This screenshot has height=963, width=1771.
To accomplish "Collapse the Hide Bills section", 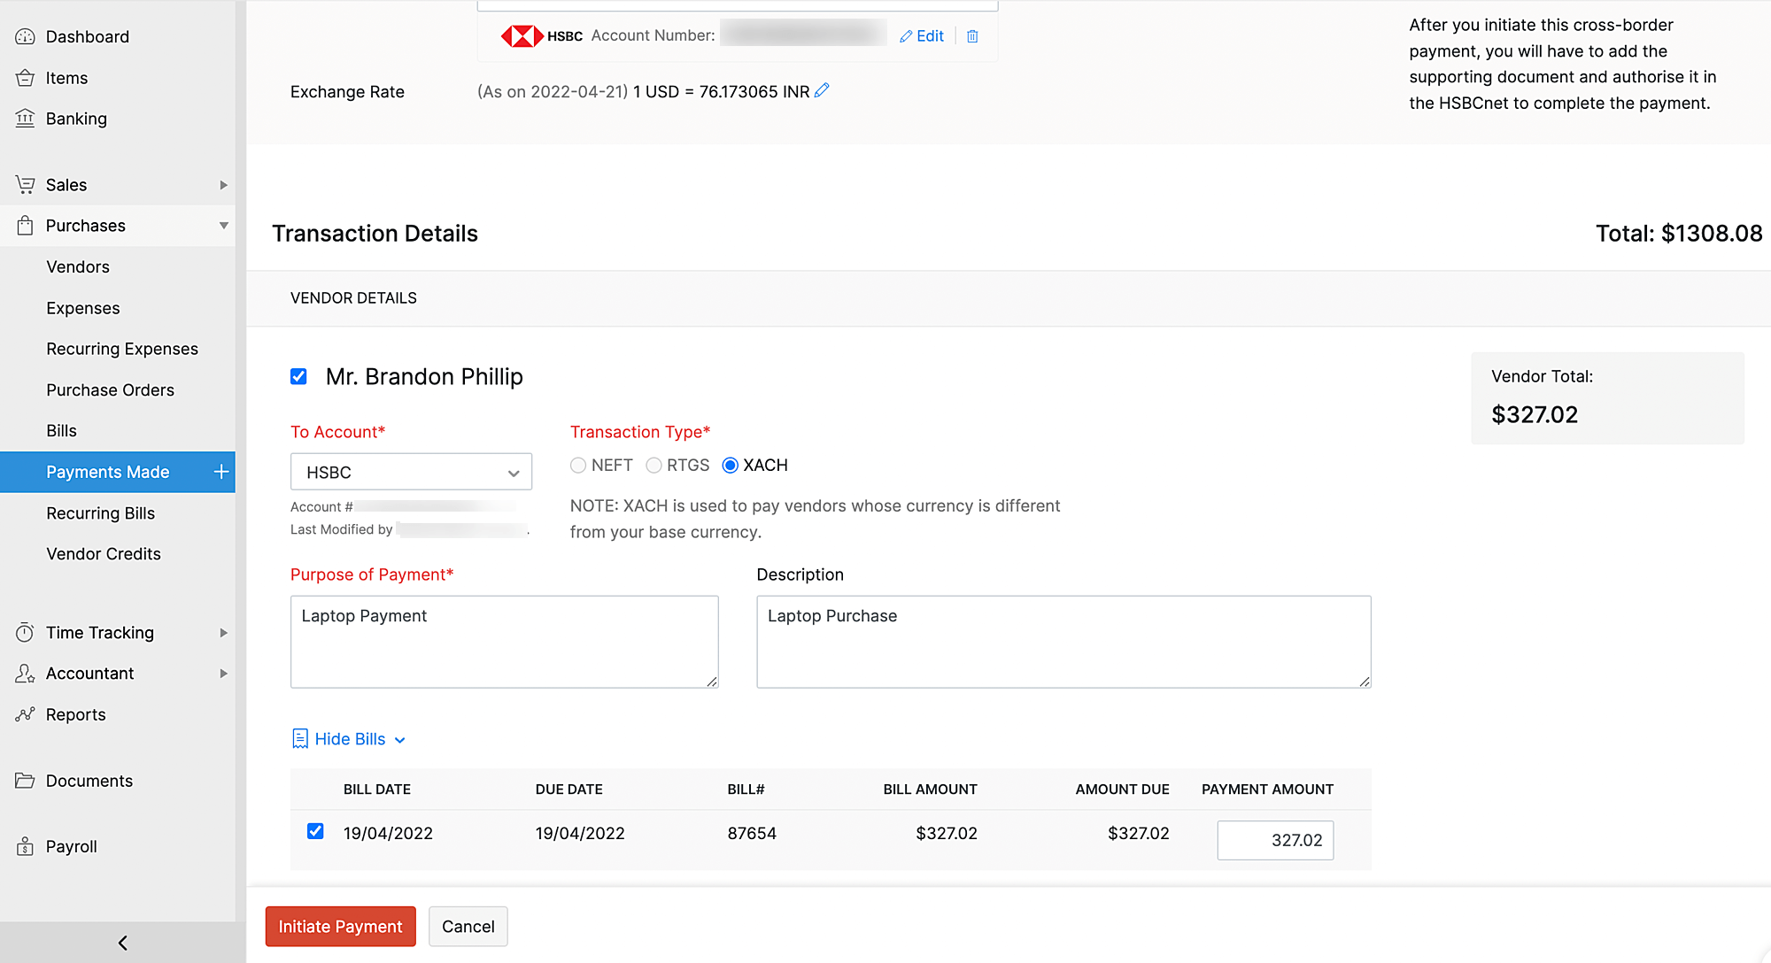I will [x=349, y=739].
